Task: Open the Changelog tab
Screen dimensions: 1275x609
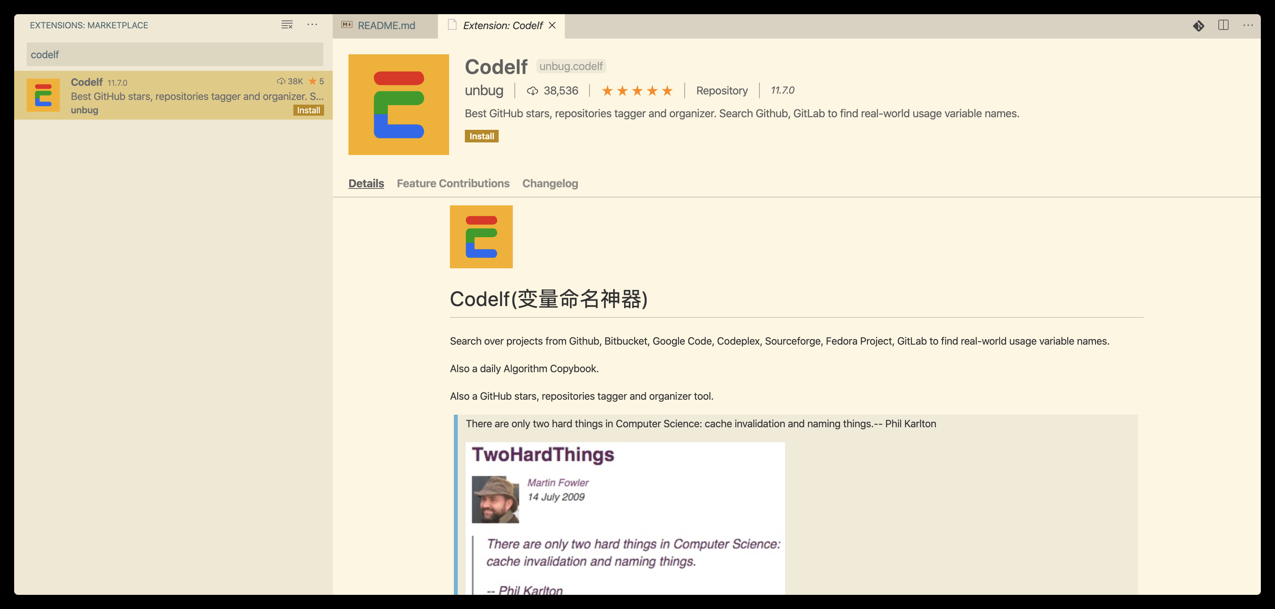Action: click(550, 183)
